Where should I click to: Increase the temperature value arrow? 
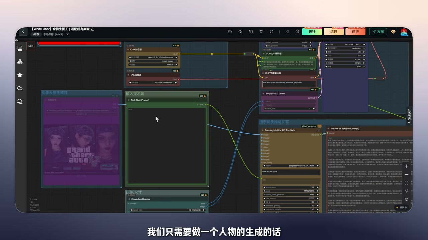click(318, 187)
